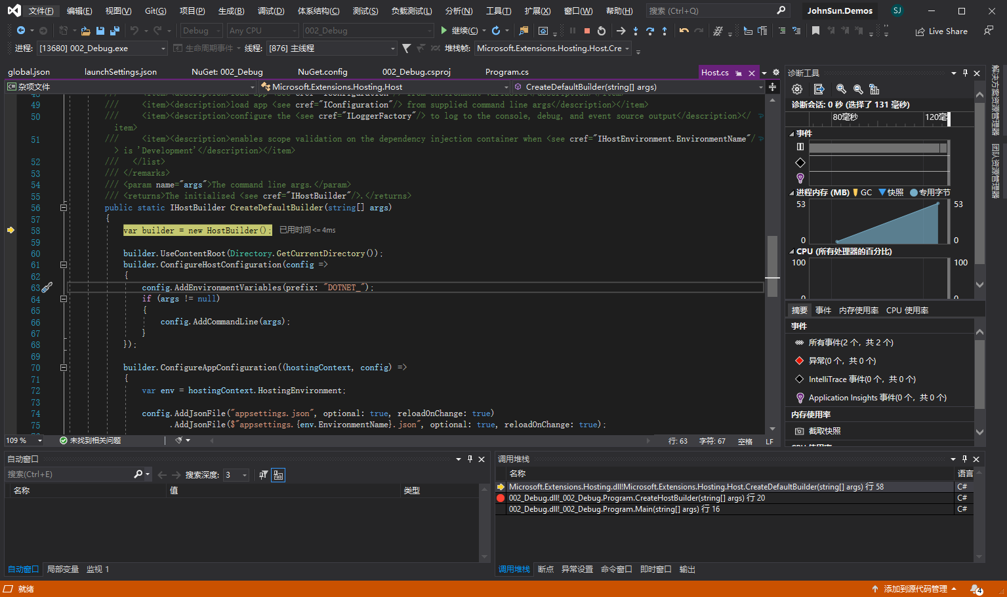
Task: Click the green 继续 (Continue) button
Action: click(459, 31)
